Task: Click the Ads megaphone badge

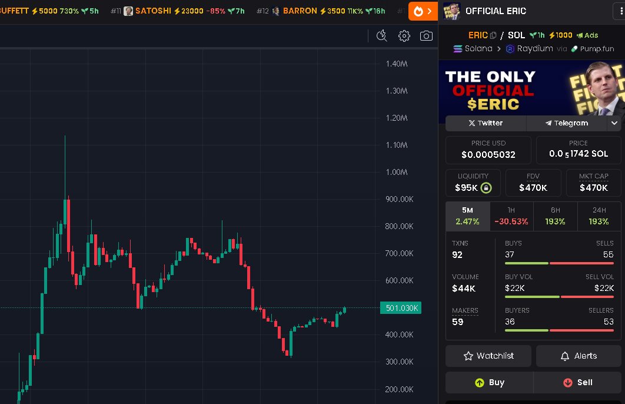Action: (x=587, y=35)
